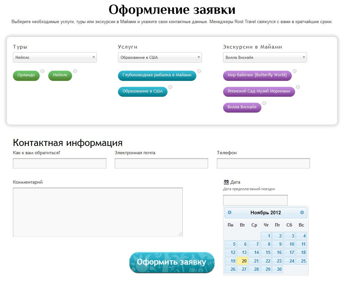Select November 21 in calendar
The height and width of the screenshot is (284, 345).
[254, 261]
